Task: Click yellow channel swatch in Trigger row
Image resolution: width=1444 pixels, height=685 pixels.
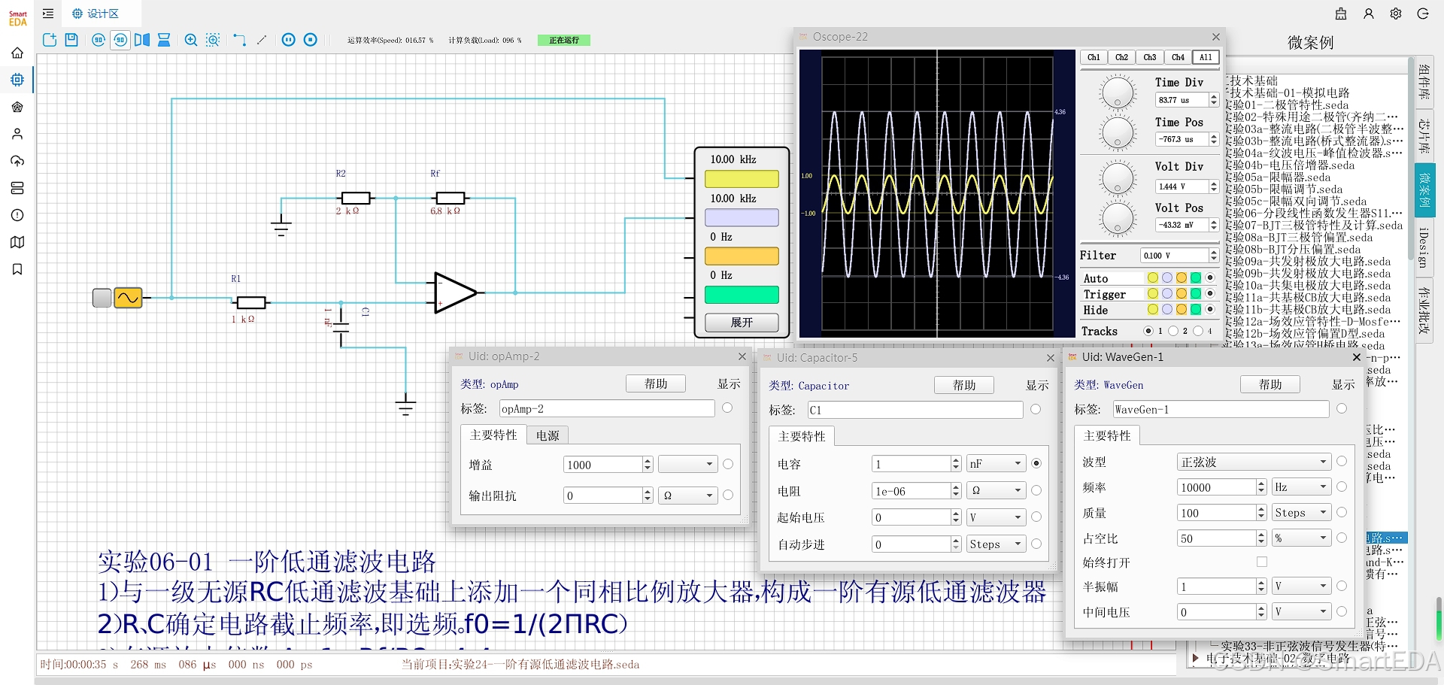Action: coord(1153,294)
